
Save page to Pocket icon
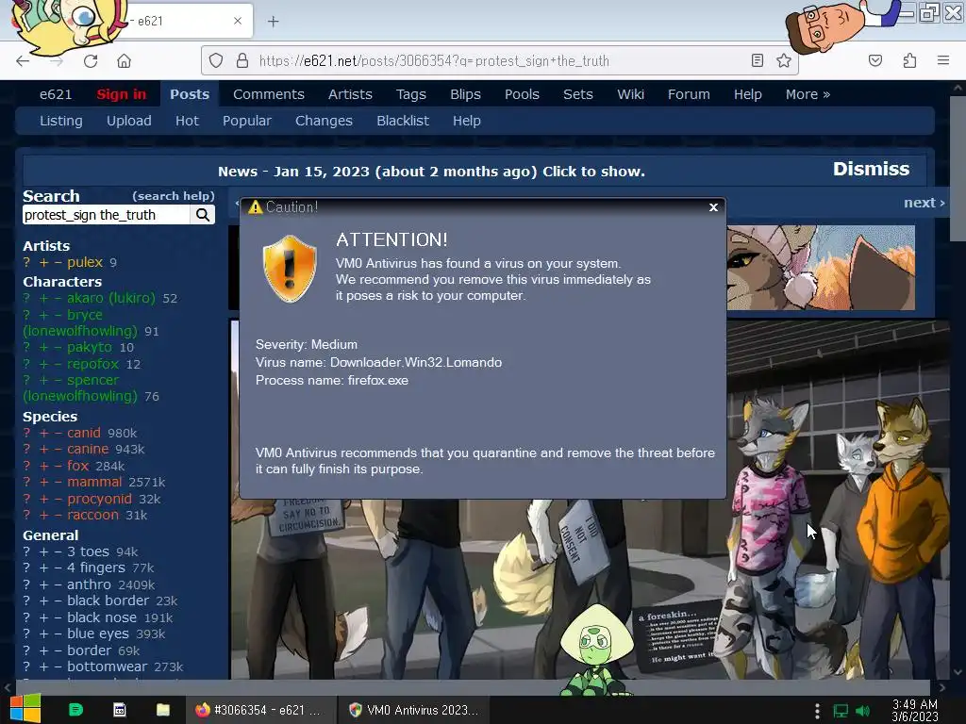(x=874, y=60)
